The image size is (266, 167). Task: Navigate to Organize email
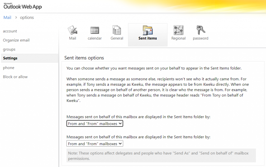coord(16,40)
